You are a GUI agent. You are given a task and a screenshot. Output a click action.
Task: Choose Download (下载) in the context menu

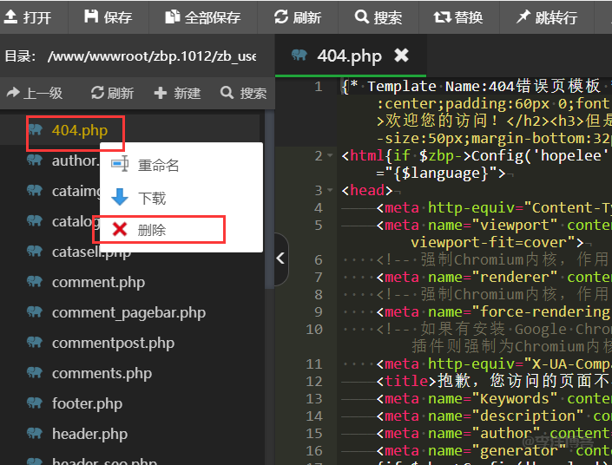pyautogui.click(x=152, y=198)
